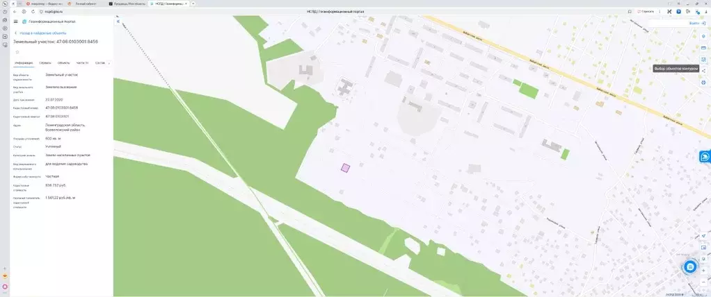Collapse the left info panel with double-chevron

(x=118, y=22)
